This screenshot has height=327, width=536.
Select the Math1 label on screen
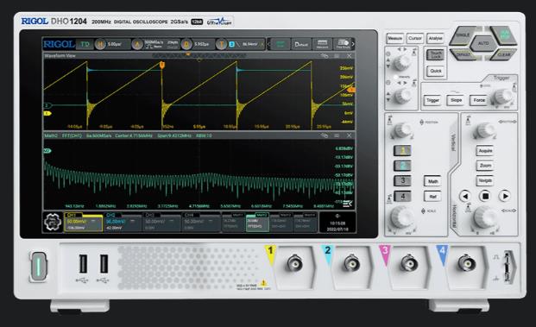(234, 222)
